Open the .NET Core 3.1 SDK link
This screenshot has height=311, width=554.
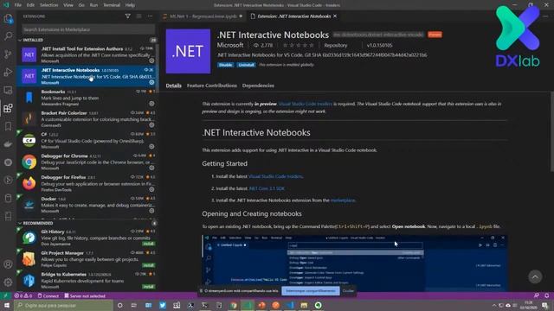tap(267, 188)
